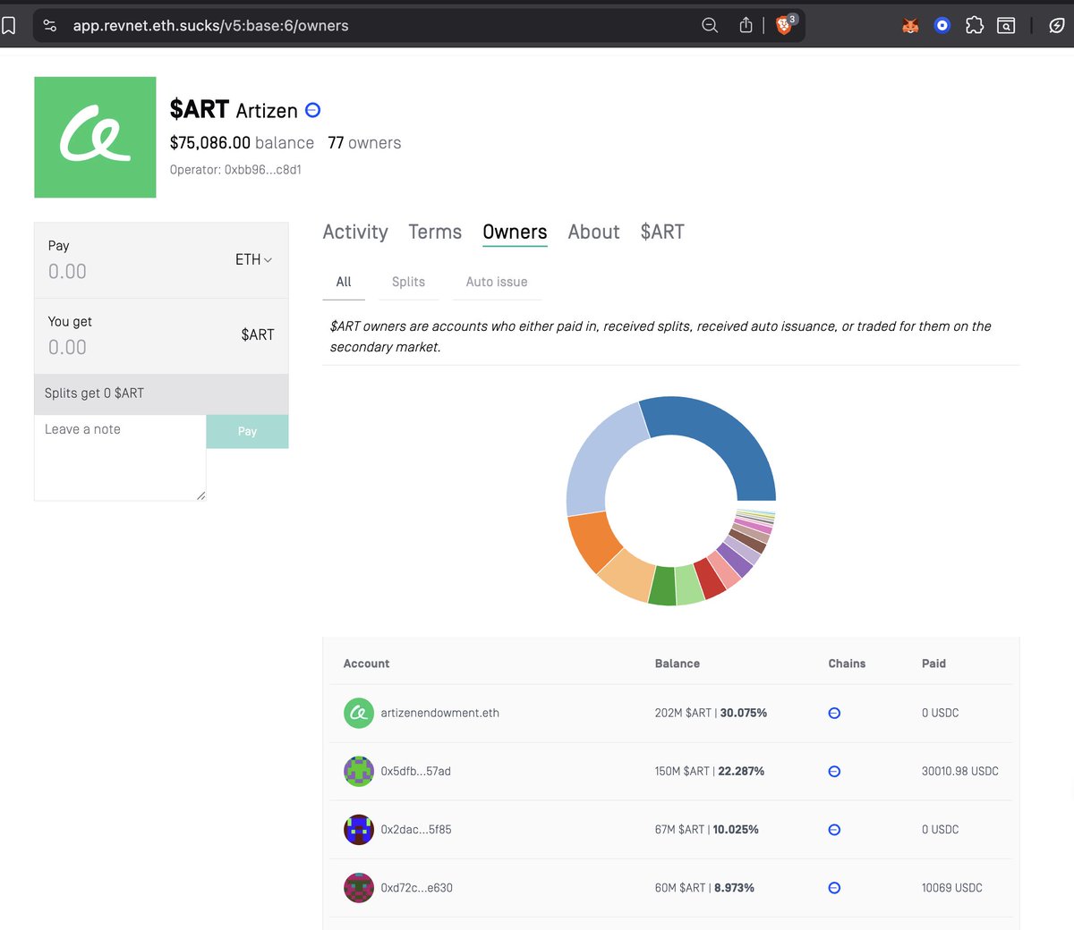
Task: Click the Operator address 0xbb96...c8d1
Action: [263, 169]
